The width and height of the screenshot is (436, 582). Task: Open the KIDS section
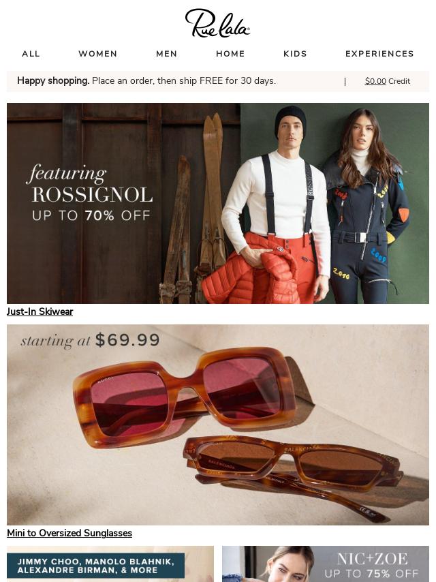pyautogui.click(x=295, y=54)
